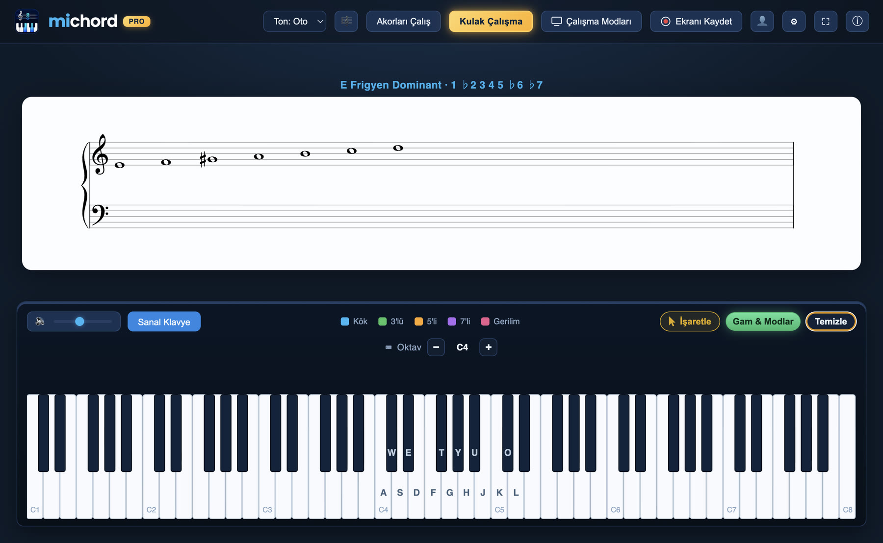
Task: Select the blue Kök color swatch
Action: tap(345, 321)
